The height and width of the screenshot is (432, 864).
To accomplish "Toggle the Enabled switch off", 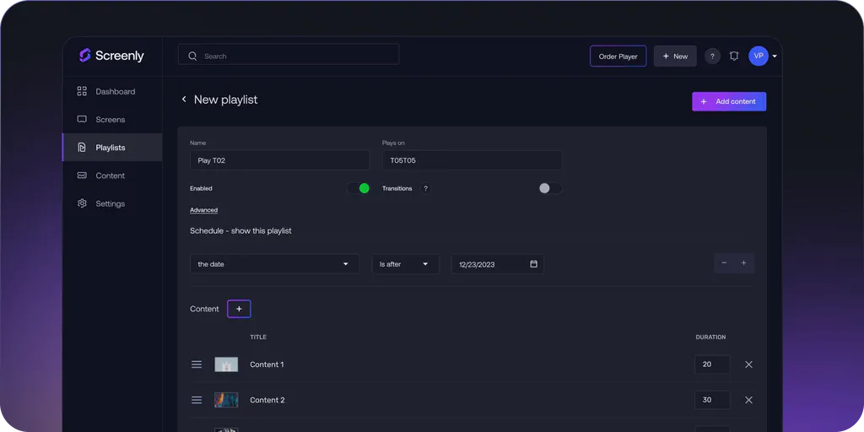I will 359,188.
